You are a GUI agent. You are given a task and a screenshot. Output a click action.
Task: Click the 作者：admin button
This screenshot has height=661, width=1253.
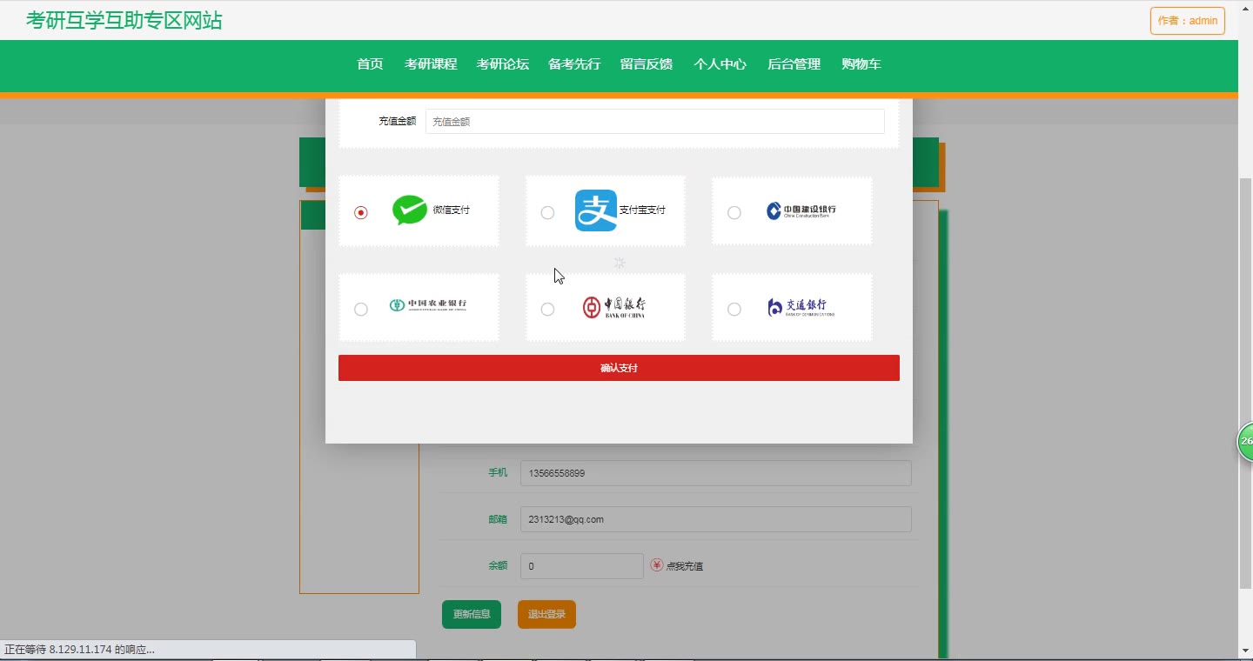1188,21
